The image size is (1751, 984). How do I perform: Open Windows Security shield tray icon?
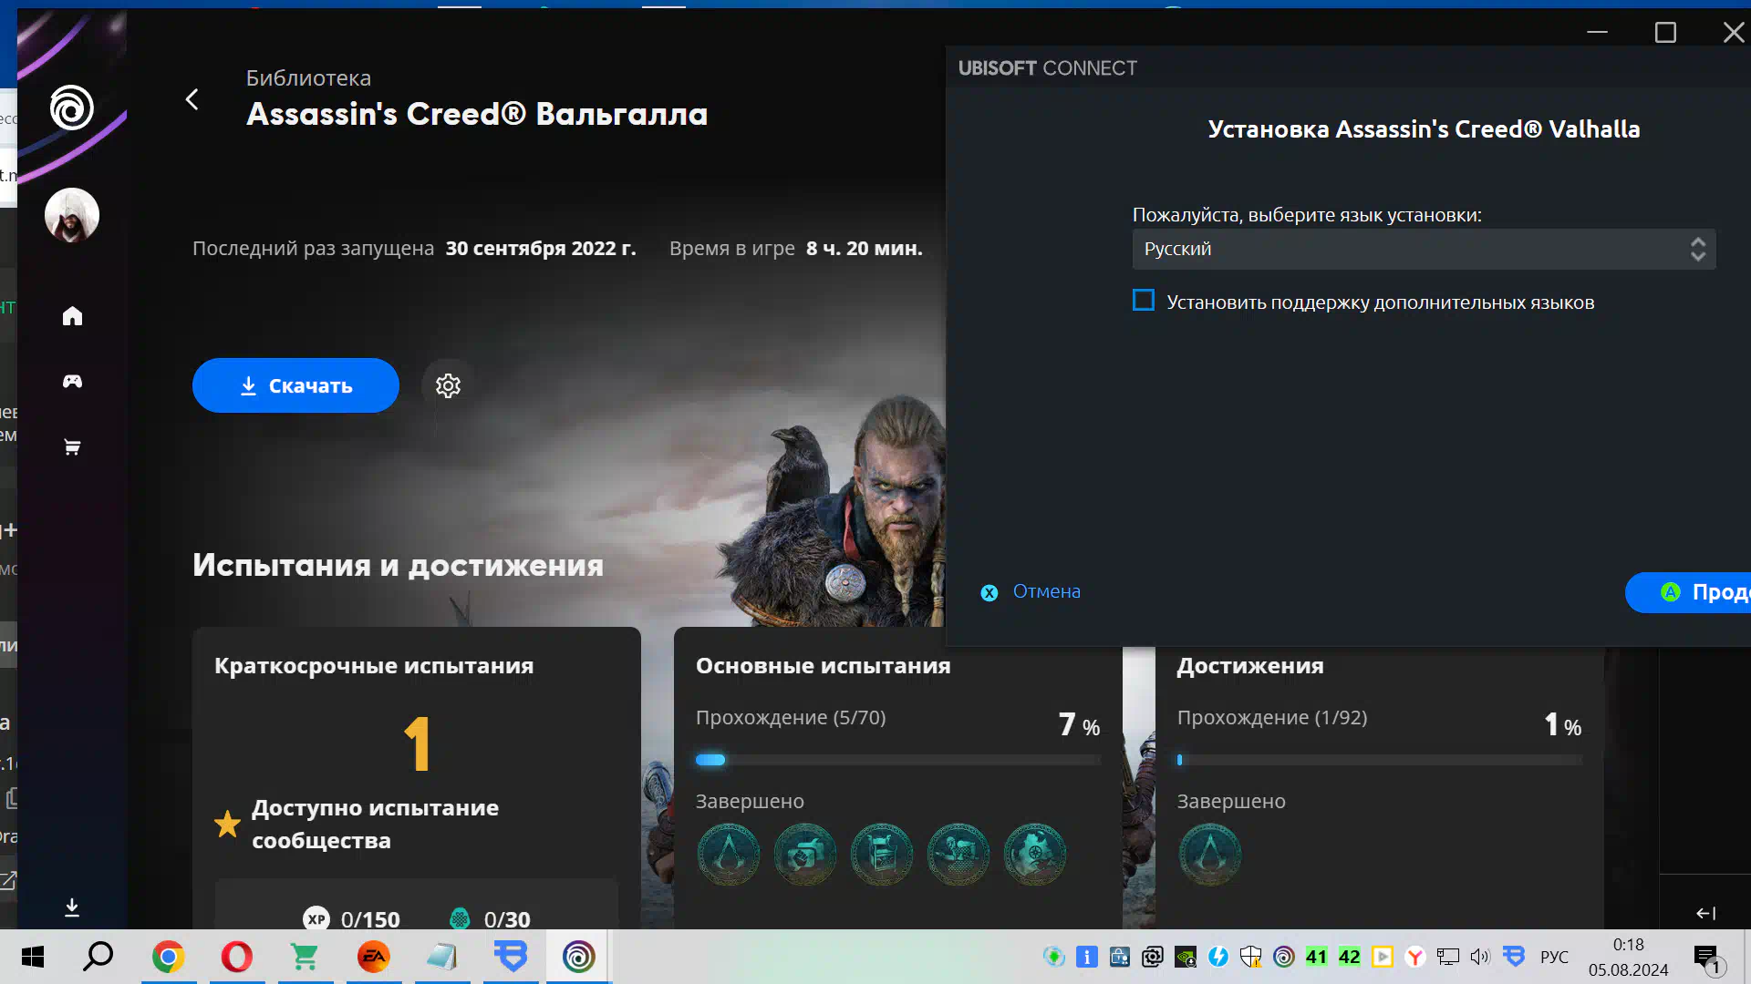(x=1251, y=957)
